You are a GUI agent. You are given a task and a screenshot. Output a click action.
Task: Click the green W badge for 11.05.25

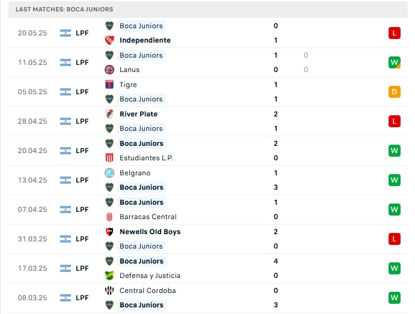(x=394, y=62)
